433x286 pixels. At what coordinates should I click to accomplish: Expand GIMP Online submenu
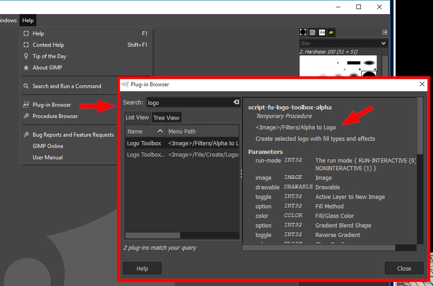[69, 146]
